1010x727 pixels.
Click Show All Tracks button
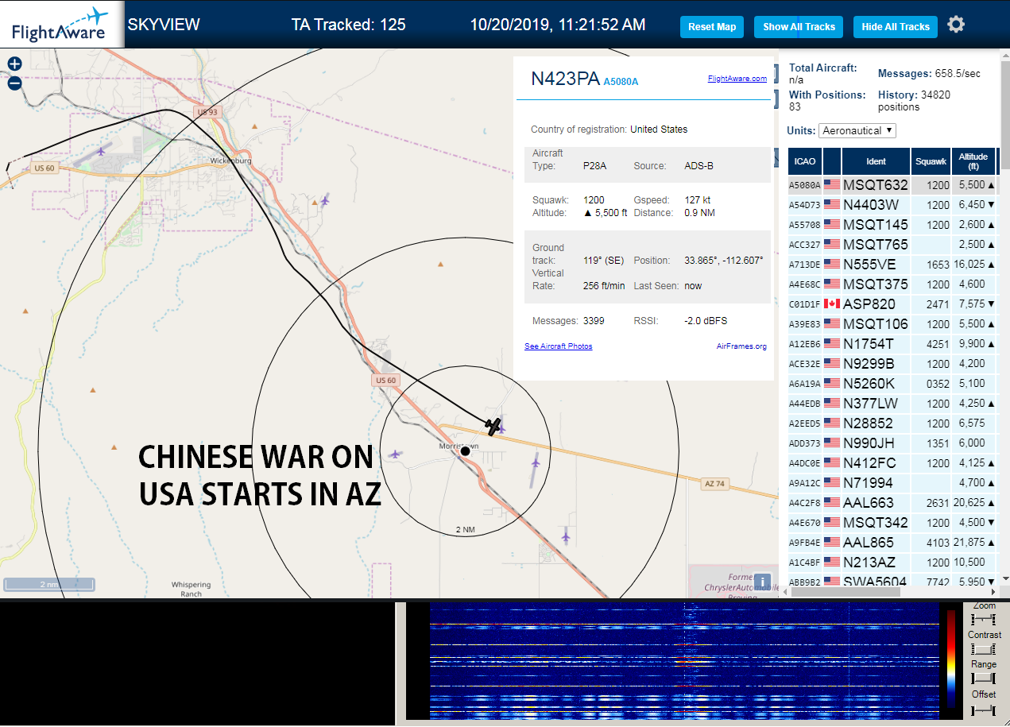coord(799,26)
